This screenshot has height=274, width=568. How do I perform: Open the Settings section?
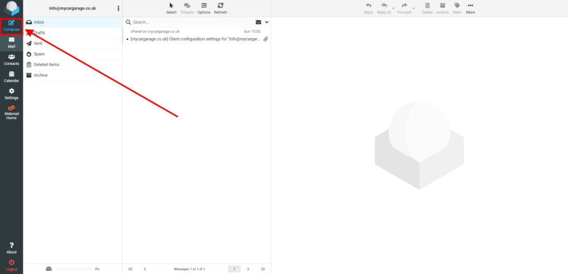12,94
